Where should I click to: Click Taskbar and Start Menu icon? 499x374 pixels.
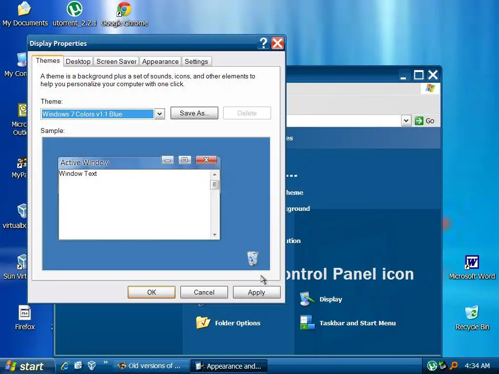307,322
